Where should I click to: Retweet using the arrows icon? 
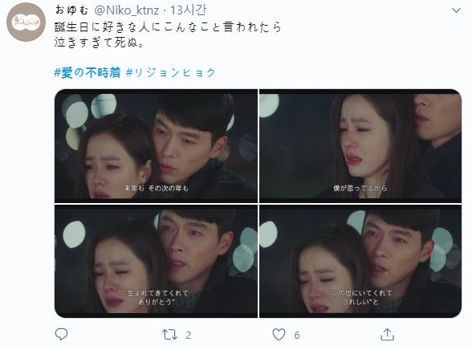coord(170,335)
